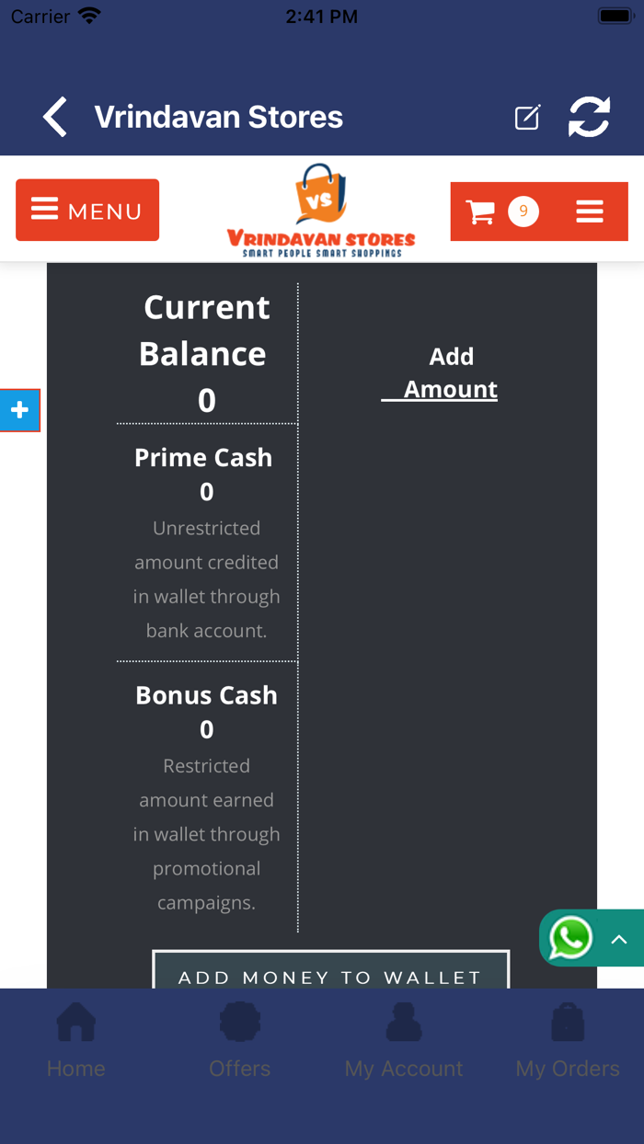Tap the Prime Cash balance heading

pyautogui.click(x=203, y=458)
